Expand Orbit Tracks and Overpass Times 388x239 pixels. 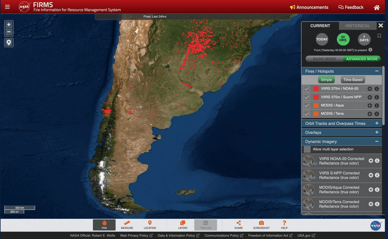(377, 123)
